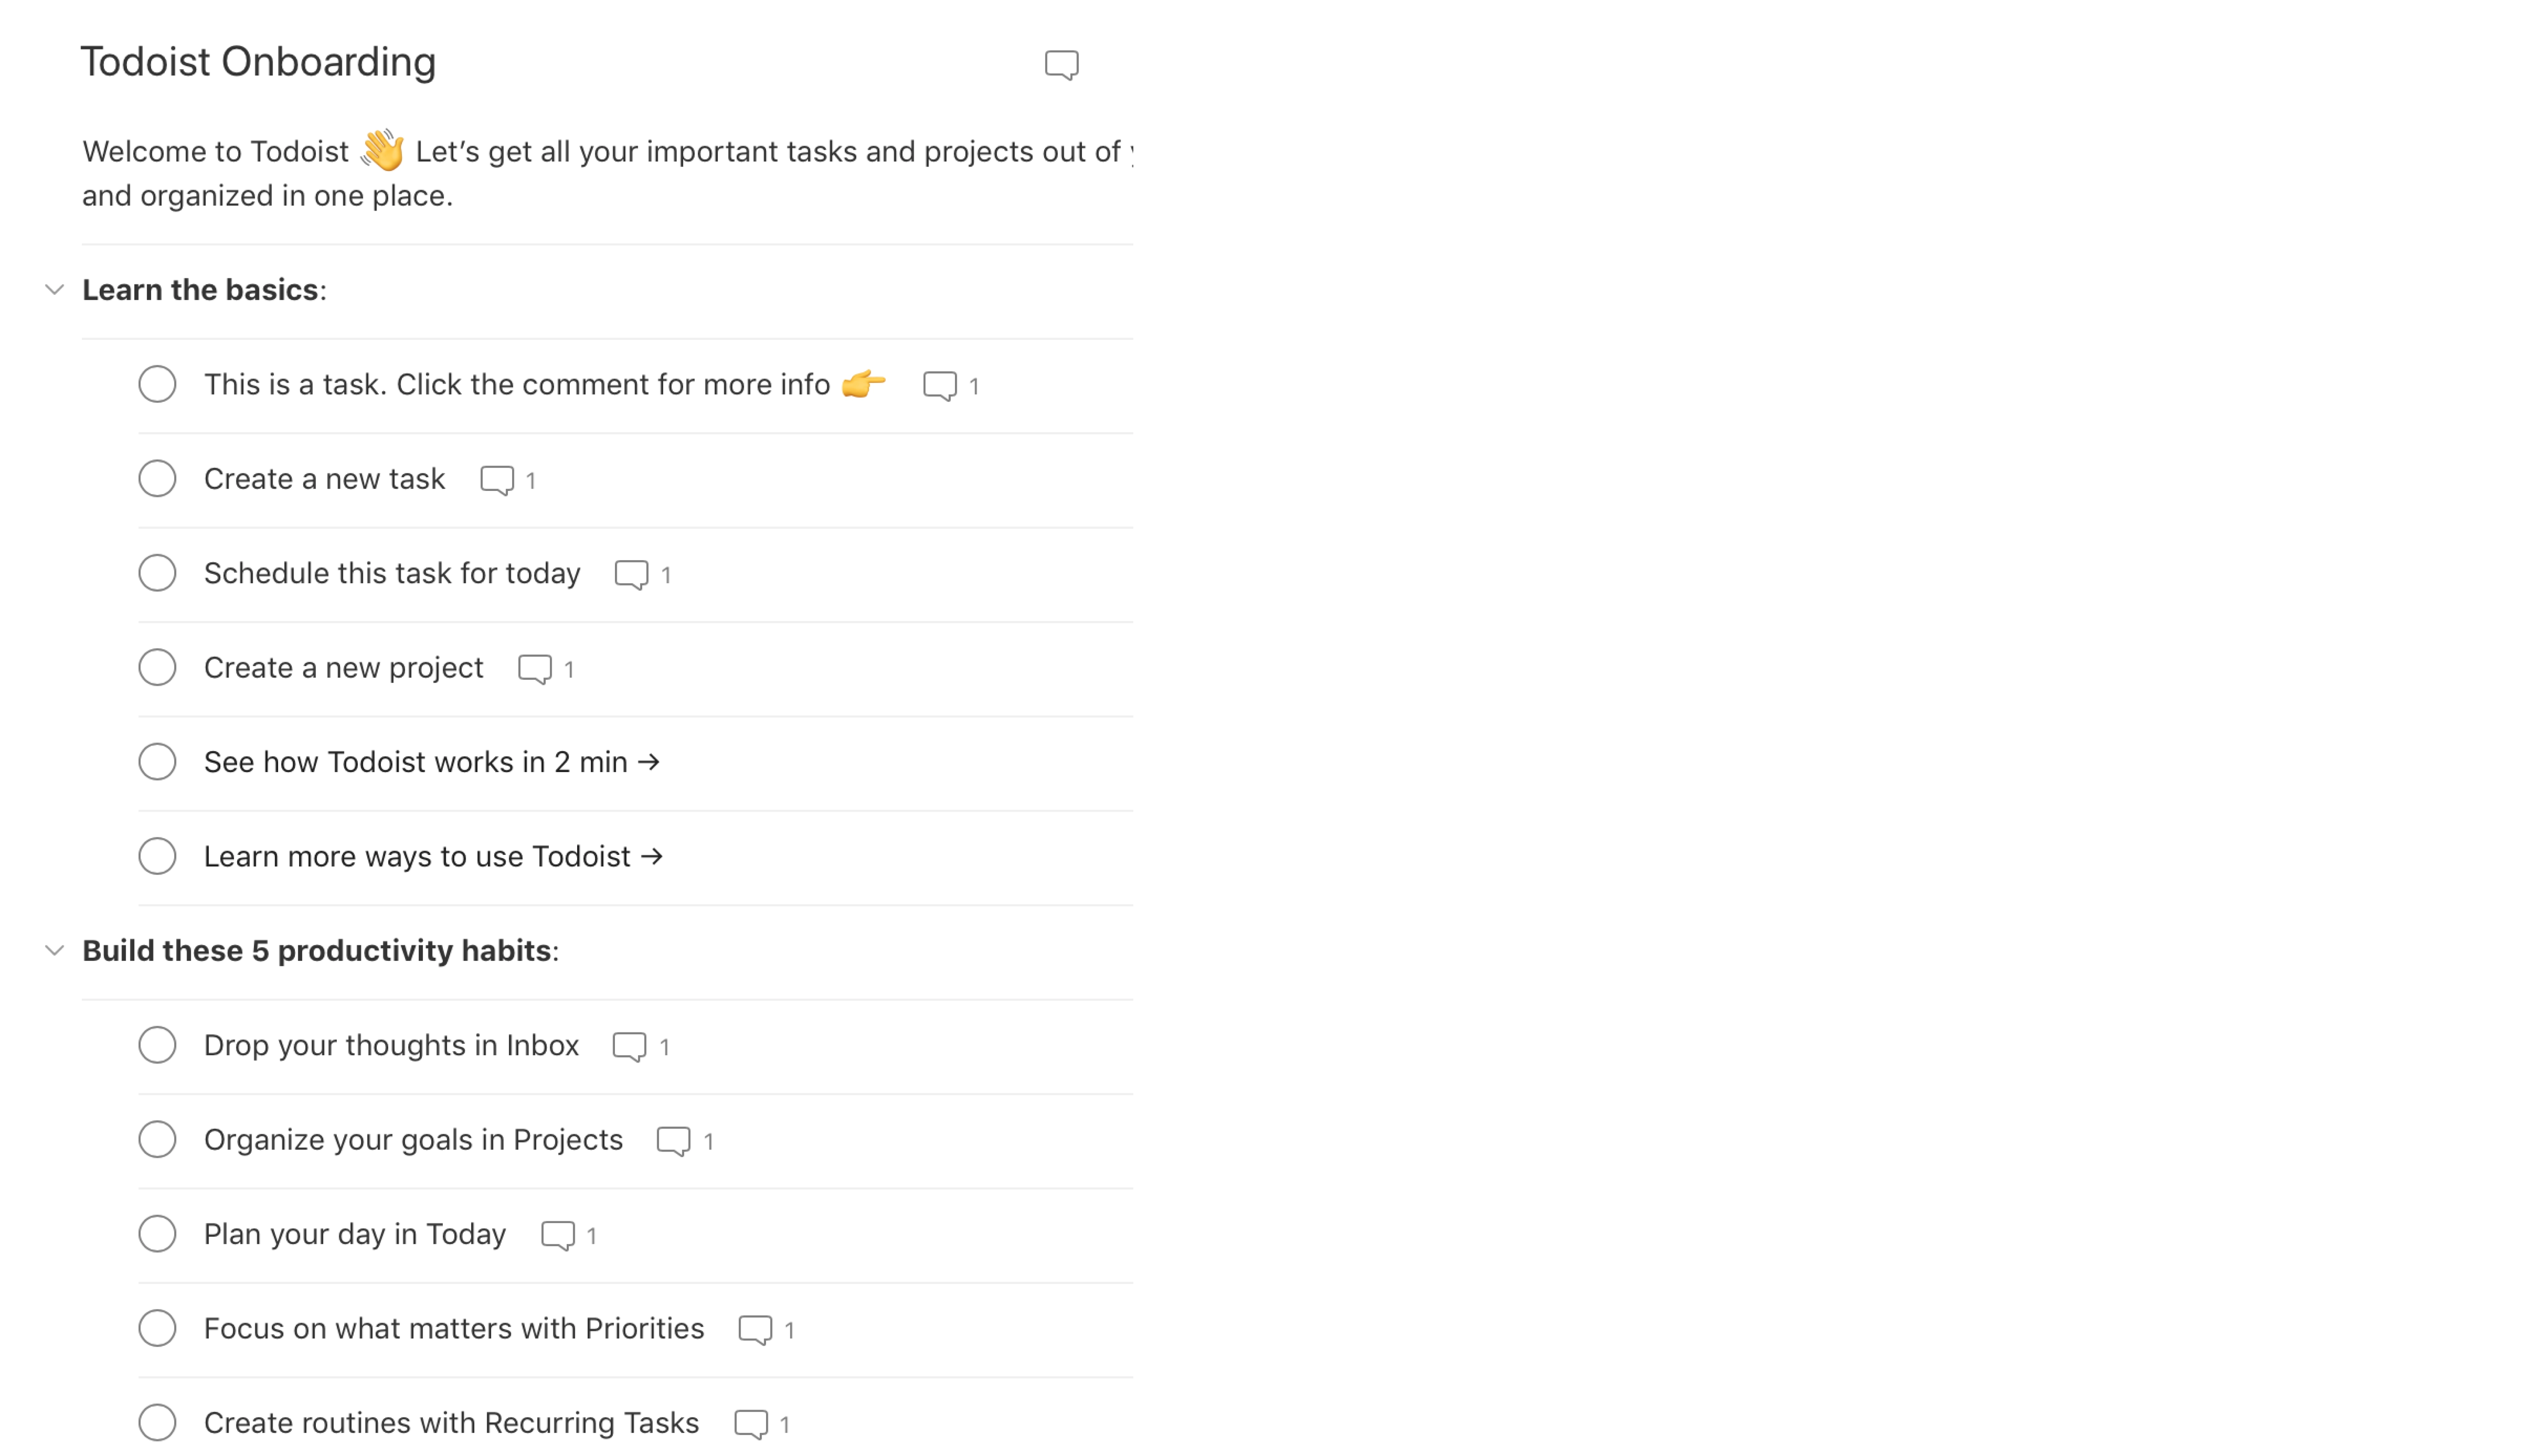Image resolution: width=2538 pixels, height=1456 pixels.
Task: Click 'Build these 5 productivity habits' heading
Action: (x=319, y=950)
